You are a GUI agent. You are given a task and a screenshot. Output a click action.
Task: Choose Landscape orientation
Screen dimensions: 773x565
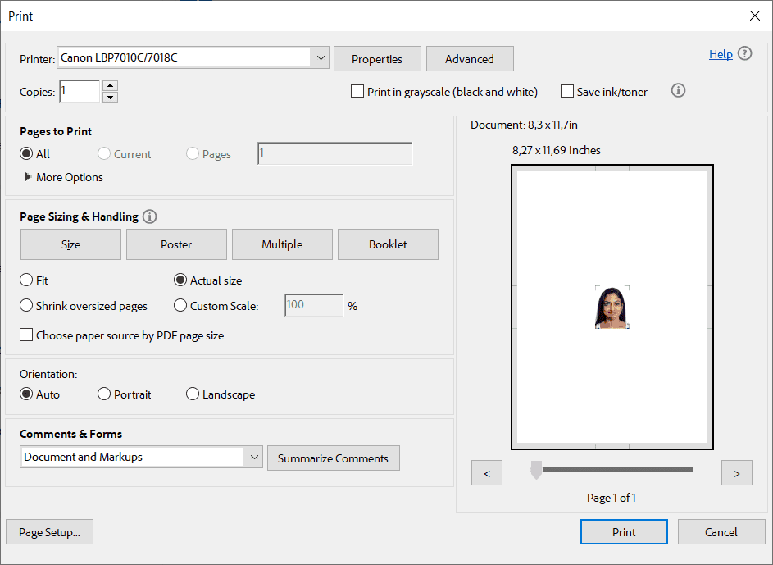193,394
